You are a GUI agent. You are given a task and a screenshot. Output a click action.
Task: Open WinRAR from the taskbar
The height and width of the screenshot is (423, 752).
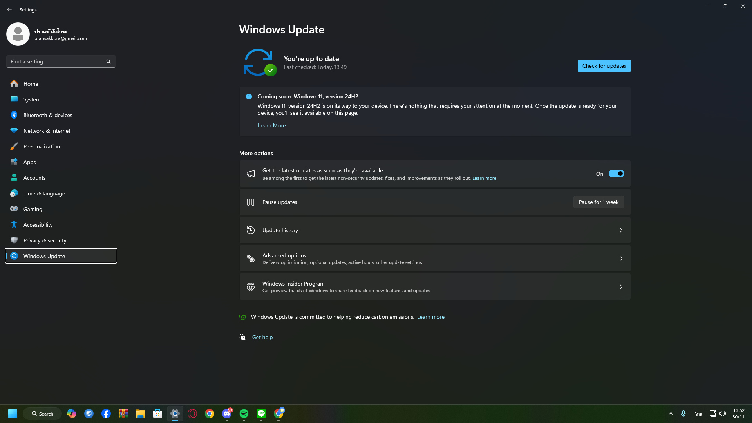coord(123,414)
